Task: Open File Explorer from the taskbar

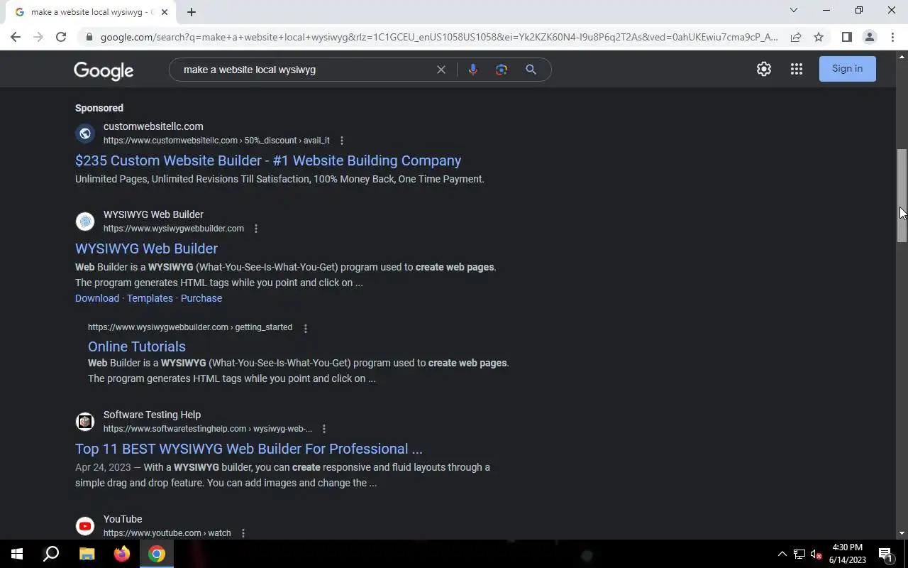Action: coord(87,554)
